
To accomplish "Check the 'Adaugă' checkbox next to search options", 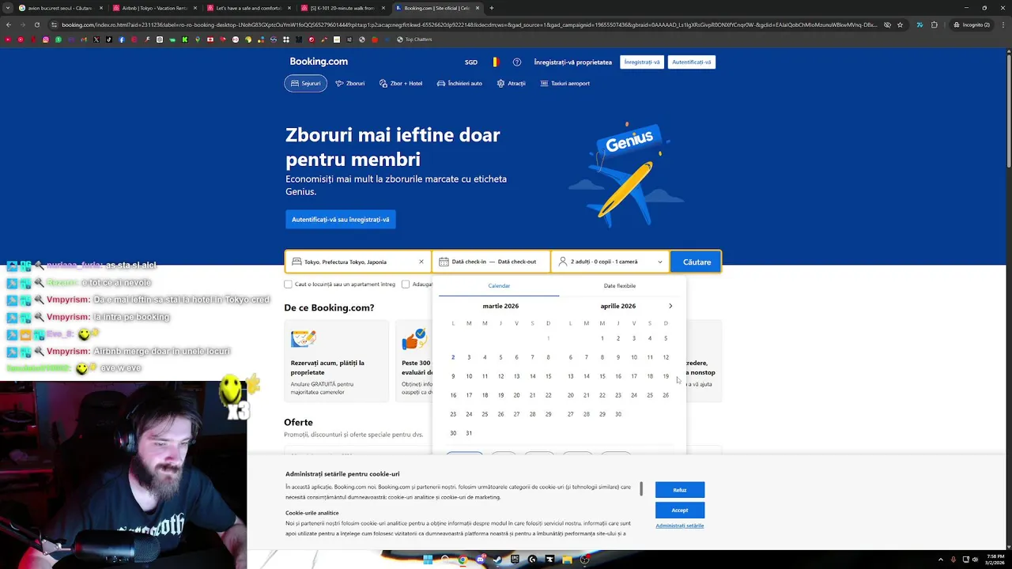I will coord(406,284).
